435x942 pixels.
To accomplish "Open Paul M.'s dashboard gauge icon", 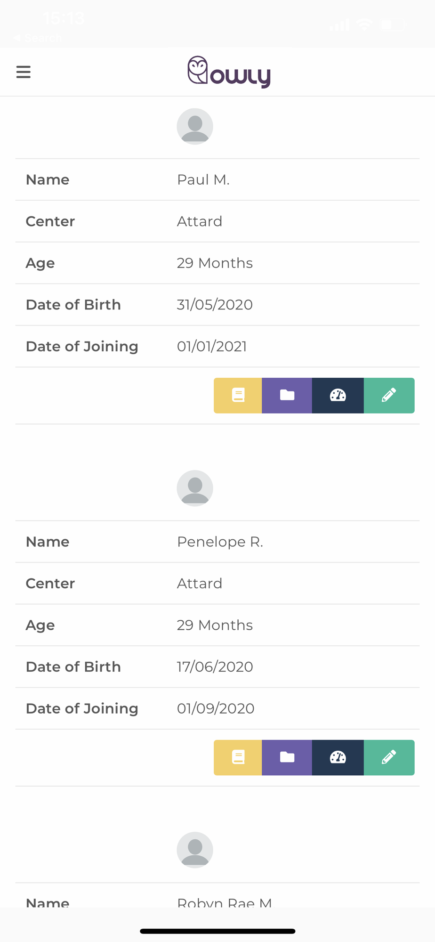I will pos(338,395).
